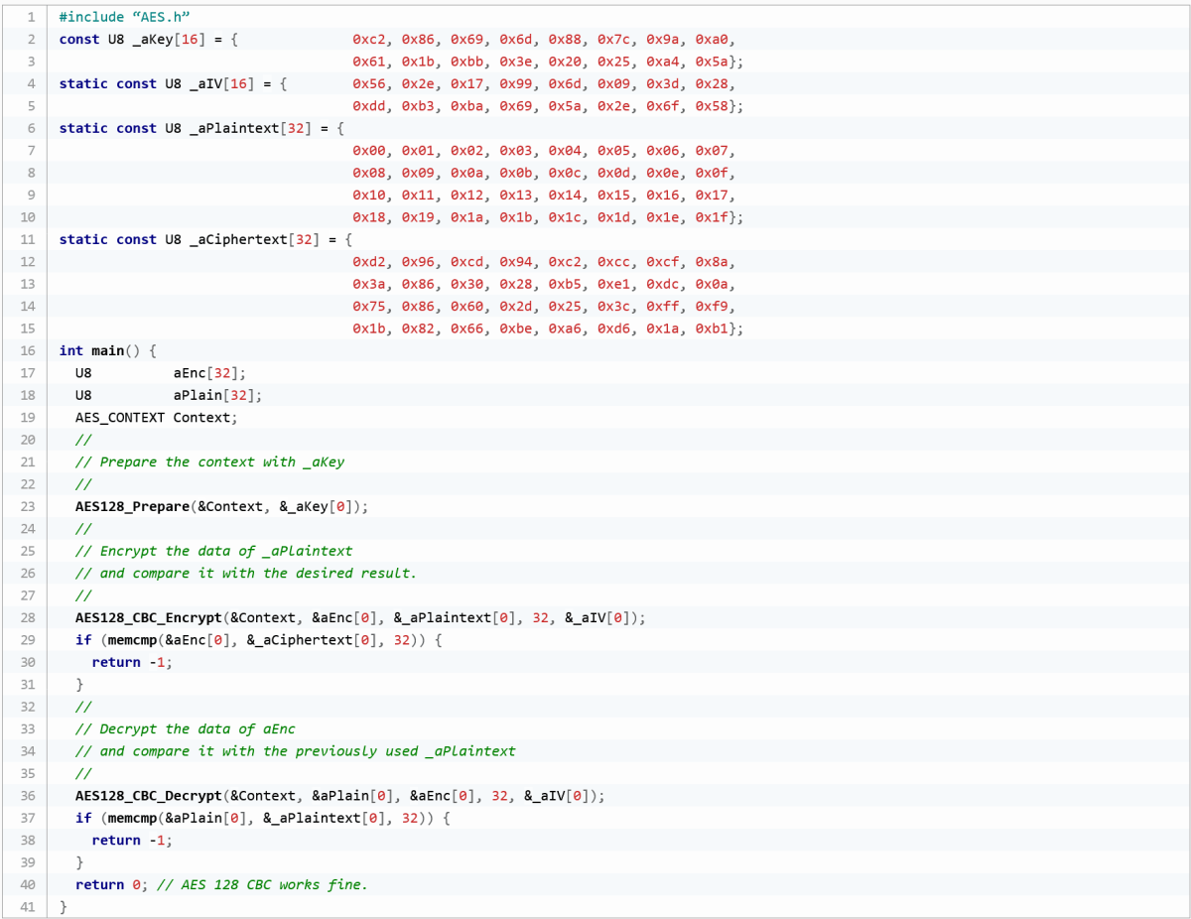Click the comment "Prepare the context with _aKey"

(x=210, y=461)
